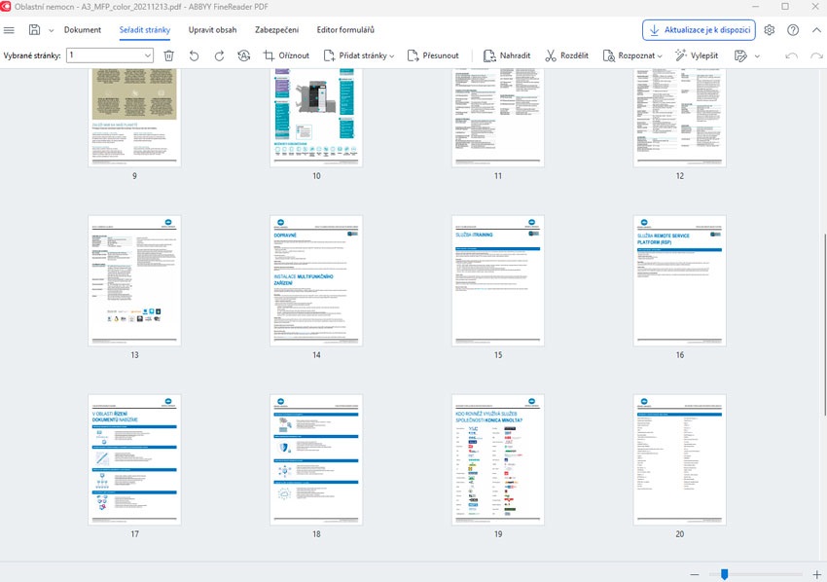827x582 pixels.
Task: Open Přidat stránky dropdown
Action: [x=359, y=55]
